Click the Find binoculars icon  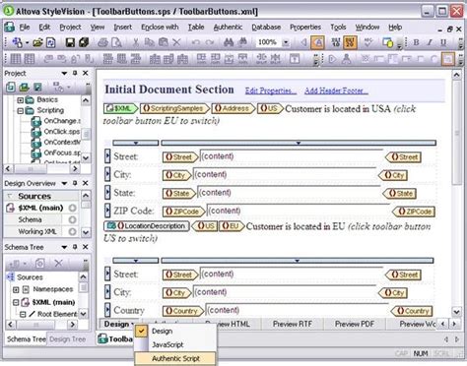pyautogui.click(x=229, y=42)
